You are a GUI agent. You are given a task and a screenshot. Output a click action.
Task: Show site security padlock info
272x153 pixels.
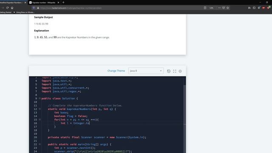click(38, 8)
